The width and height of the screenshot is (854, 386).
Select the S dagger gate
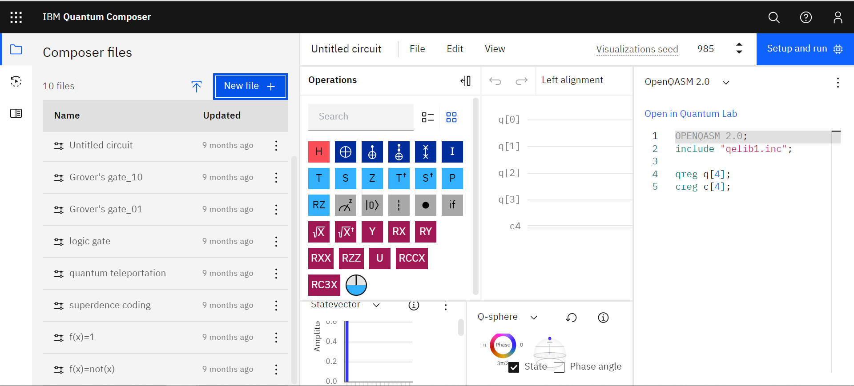pos(426,179)
